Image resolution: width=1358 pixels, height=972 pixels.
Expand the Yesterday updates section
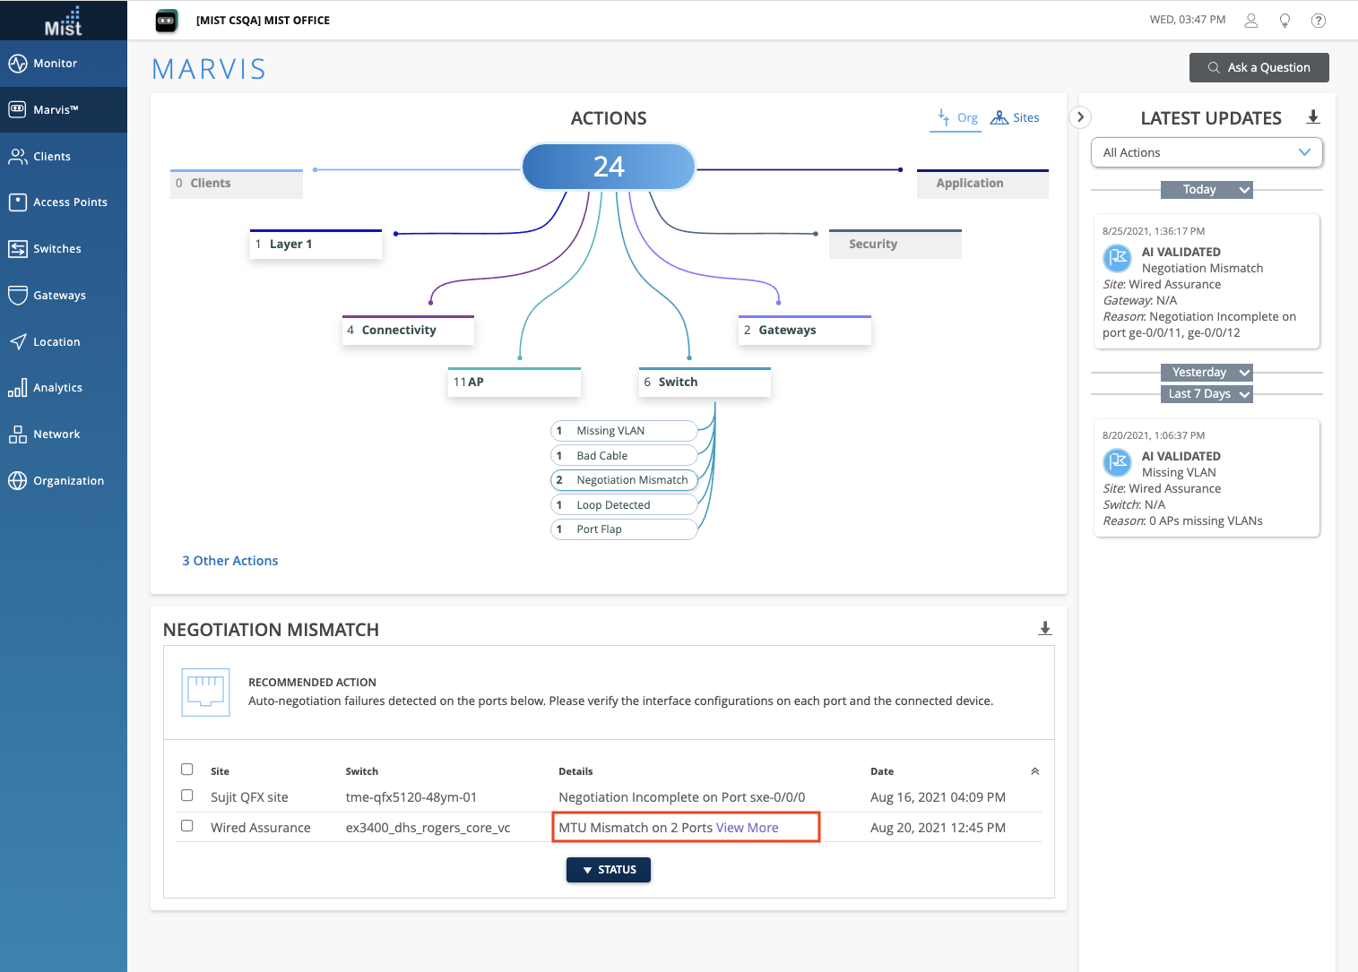(x=1207, y=373)
